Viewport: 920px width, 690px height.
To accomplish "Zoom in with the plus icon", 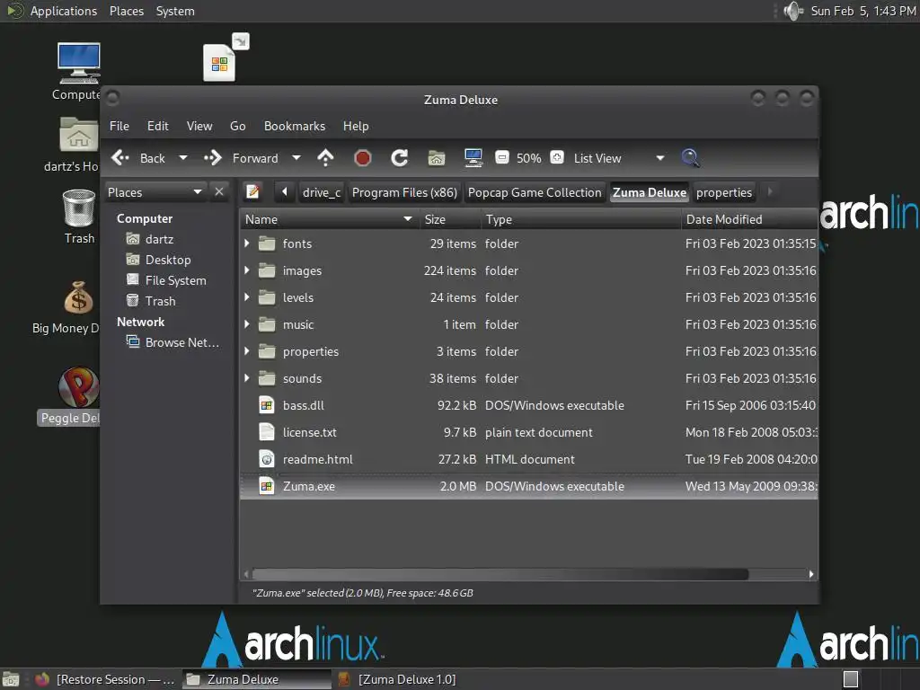I will coord(557,157).
